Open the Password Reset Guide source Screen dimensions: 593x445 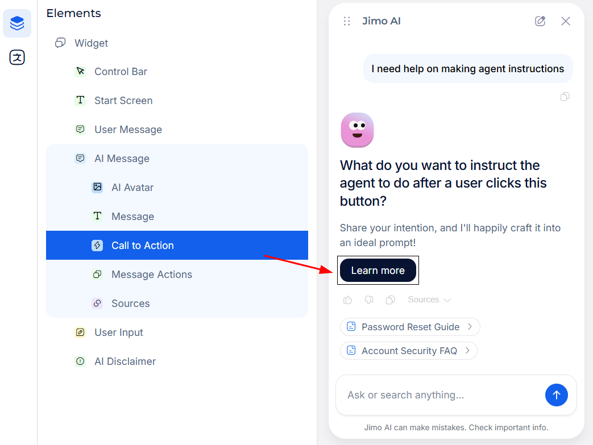tap(409, 327)
